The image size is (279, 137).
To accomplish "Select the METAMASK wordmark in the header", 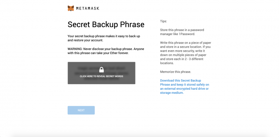I will (x=87, y=8).
